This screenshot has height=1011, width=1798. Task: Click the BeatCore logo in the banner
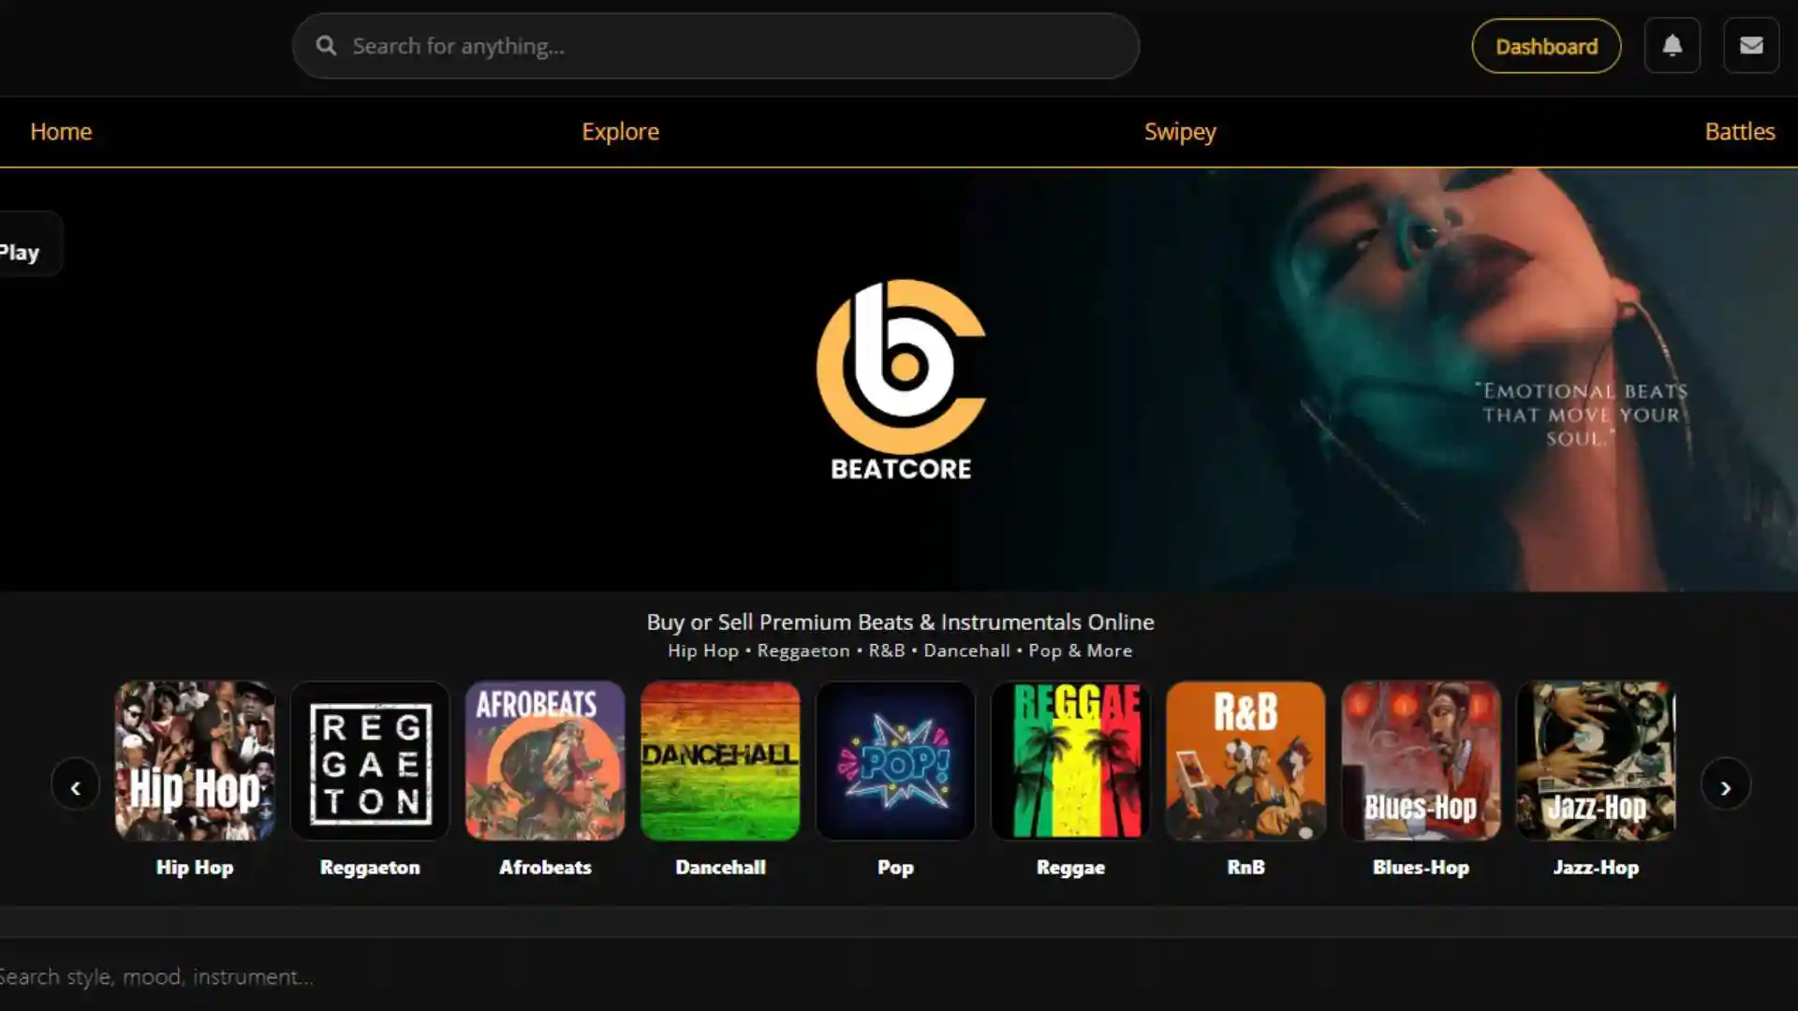pos(901,380)
